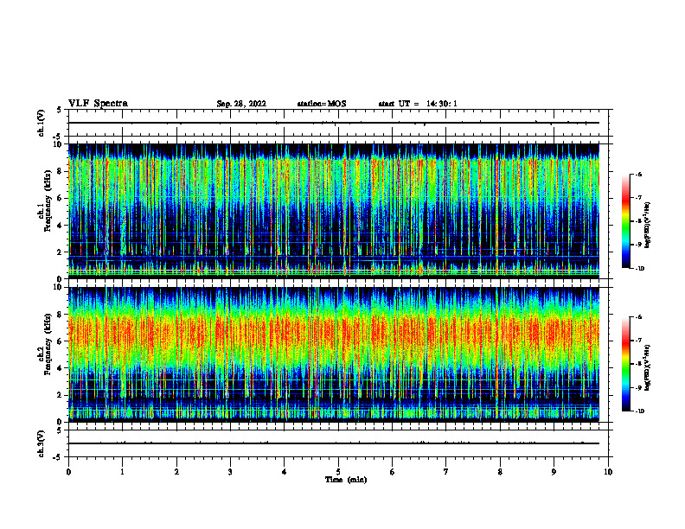
Task: Click the "2" tick on ch.1 frequency axis
Action: point(61,252)
